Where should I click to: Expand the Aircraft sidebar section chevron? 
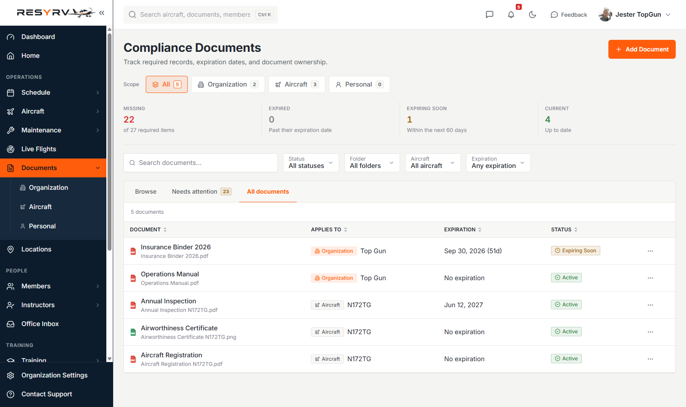click(98, 111)
